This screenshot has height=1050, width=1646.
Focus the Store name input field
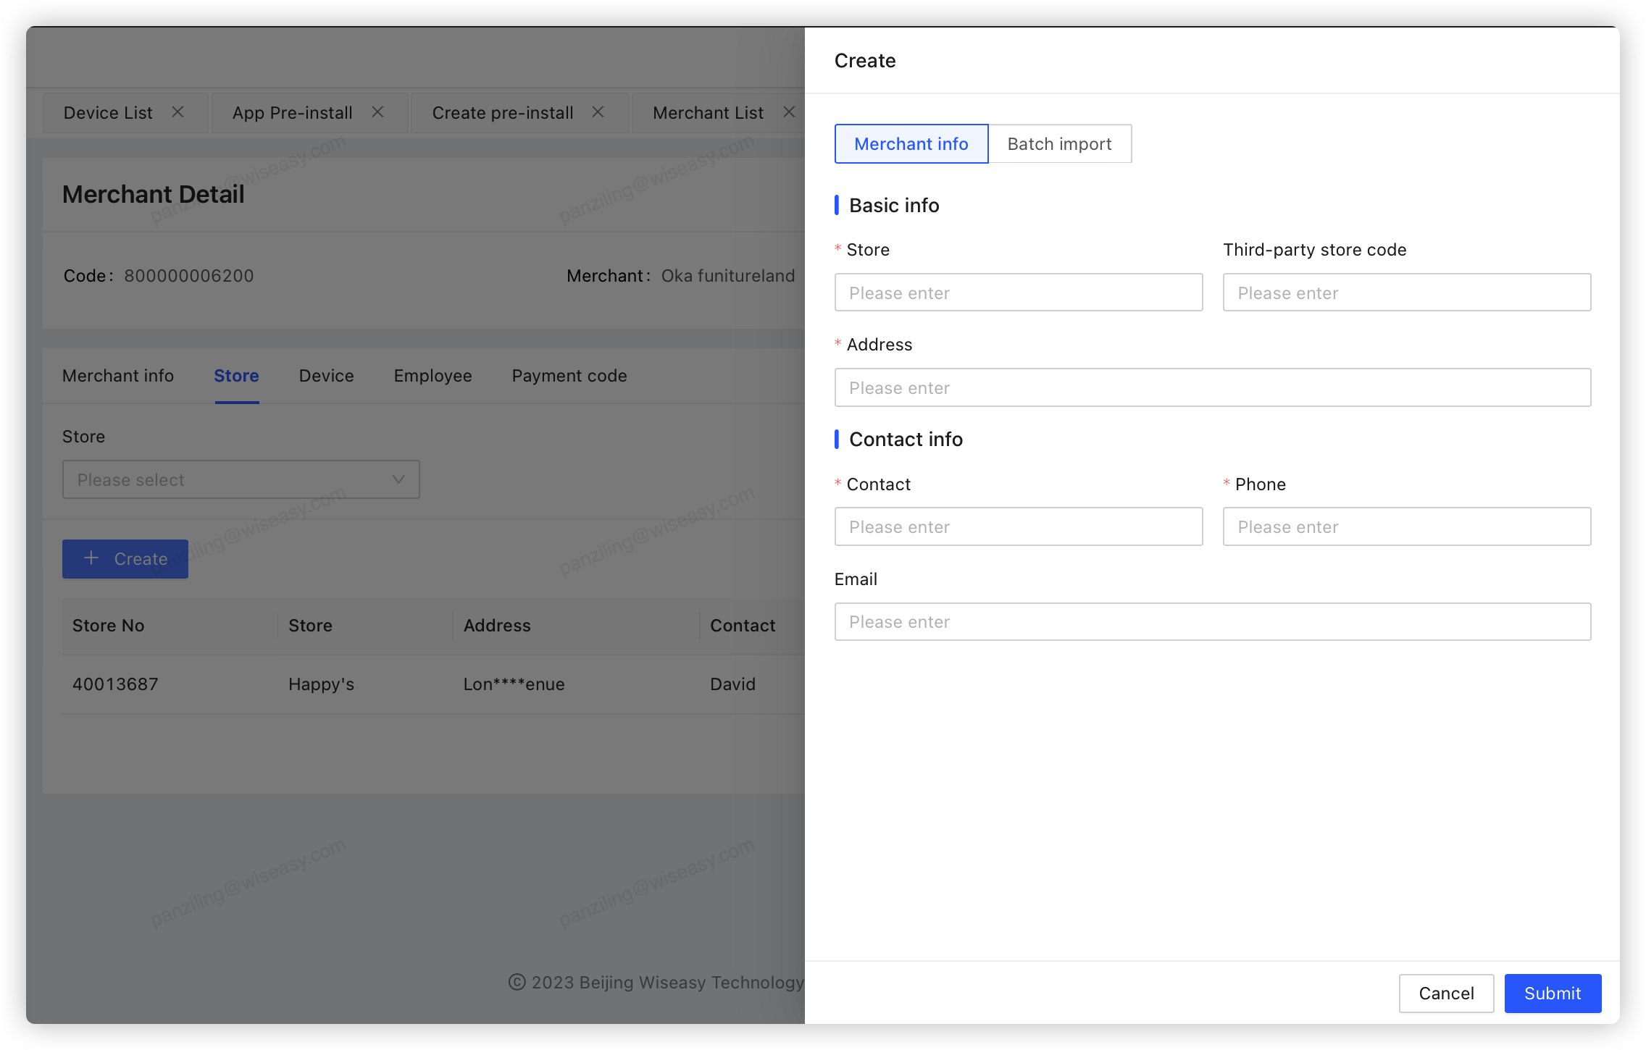pyautogui.click(x=1018, y=293)
